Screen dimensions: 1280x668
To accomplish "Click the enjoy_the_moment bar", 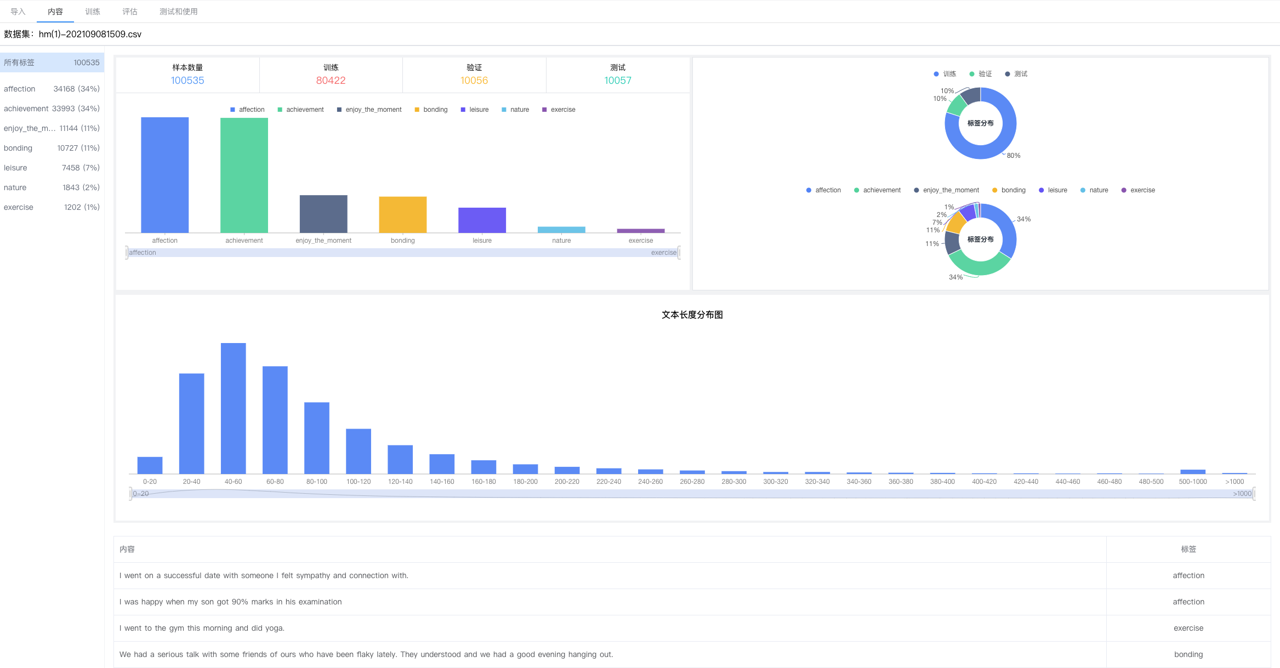I will click(x=323, y=214).
